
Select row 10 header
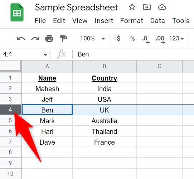pyautogui.click(x=11, y=174)
